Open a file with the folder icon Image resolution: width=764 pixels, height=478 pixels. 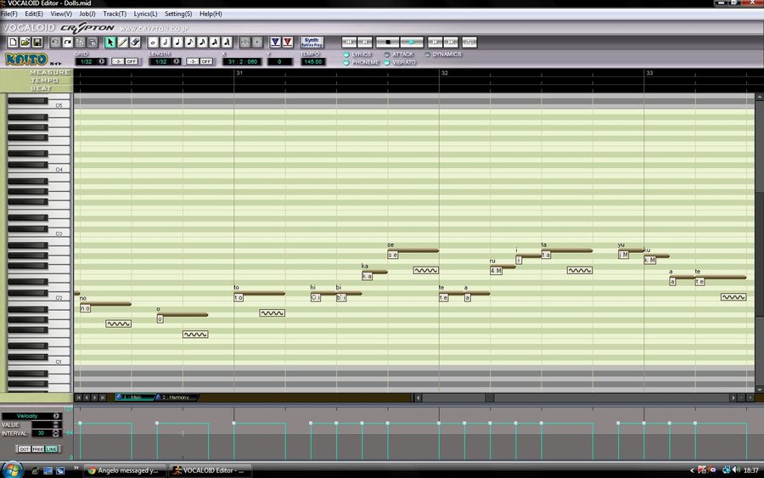pos(25,42)
